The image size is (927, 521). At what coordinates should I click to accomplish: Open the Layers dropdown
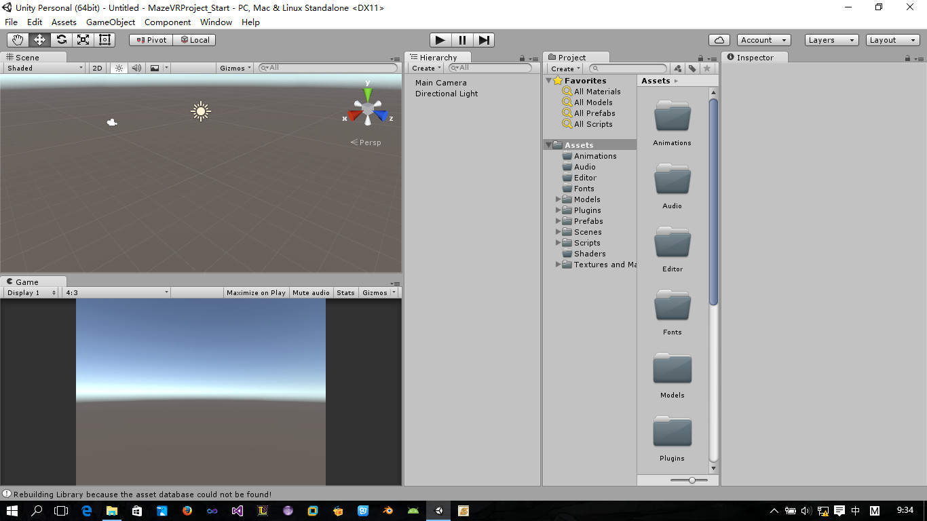831,40
